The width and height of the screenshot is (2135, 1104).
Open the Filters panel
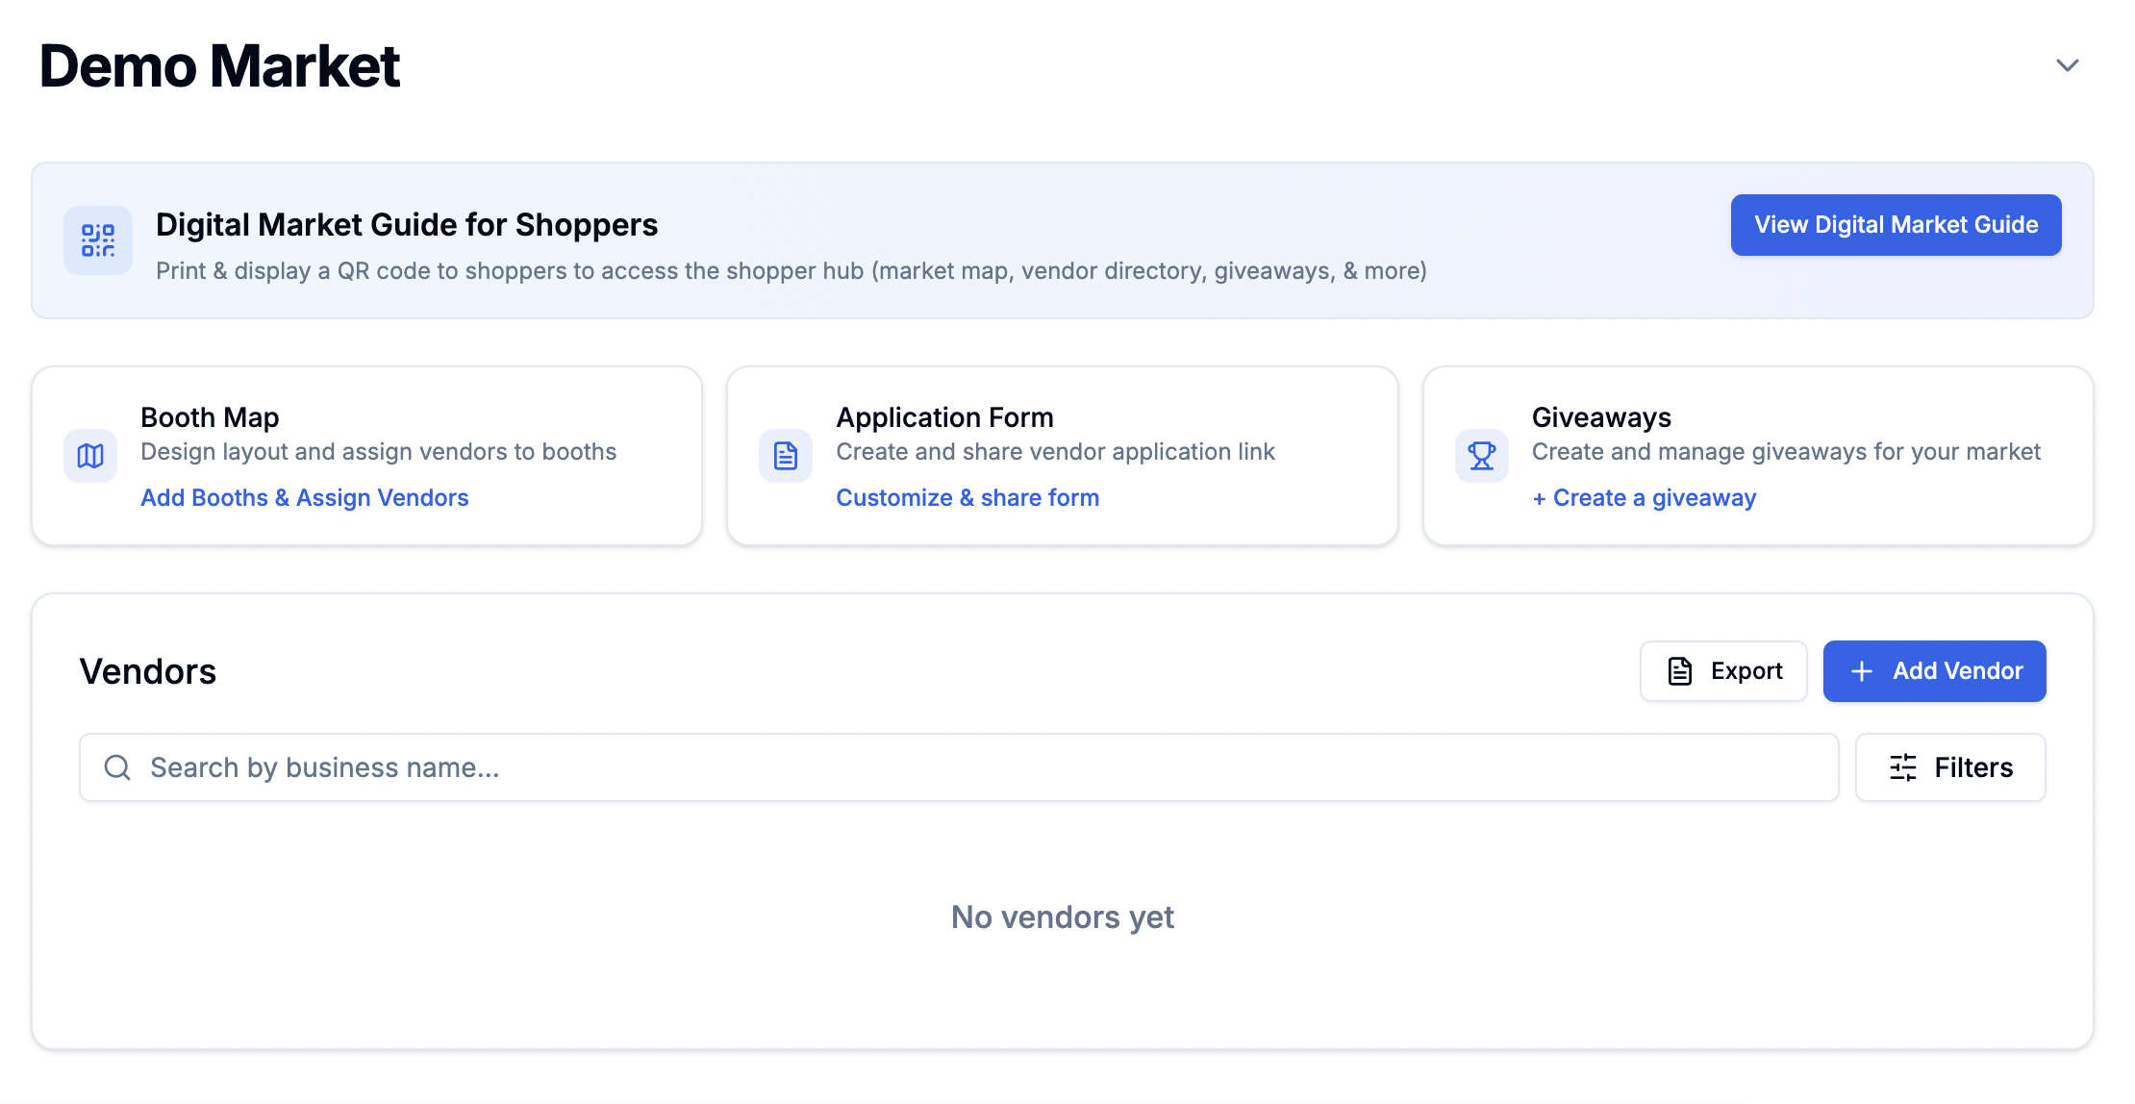tap(1949, 767)
